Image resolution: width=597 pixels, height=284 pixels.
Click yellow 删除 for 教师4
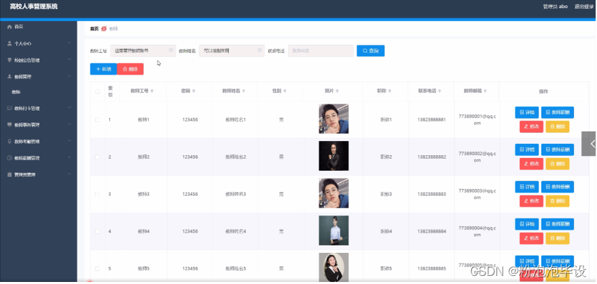(x=558, y=239)
